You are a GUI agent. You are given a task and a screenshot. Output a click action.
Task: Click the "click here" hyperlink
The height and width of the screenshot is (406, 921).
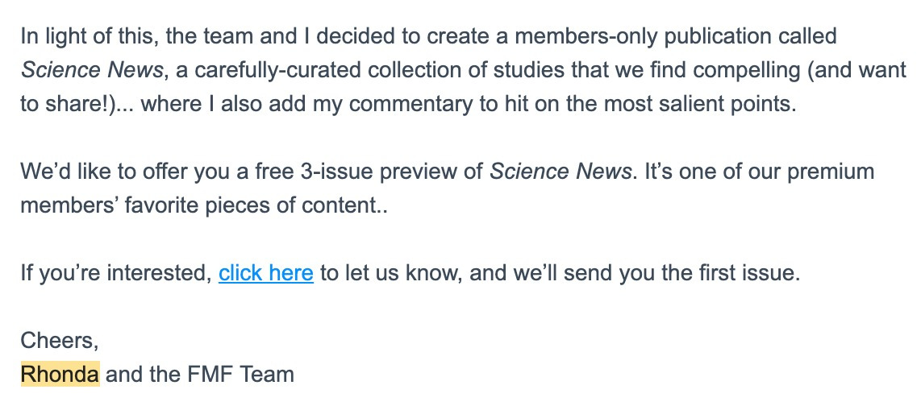click(x=265, y=273)
